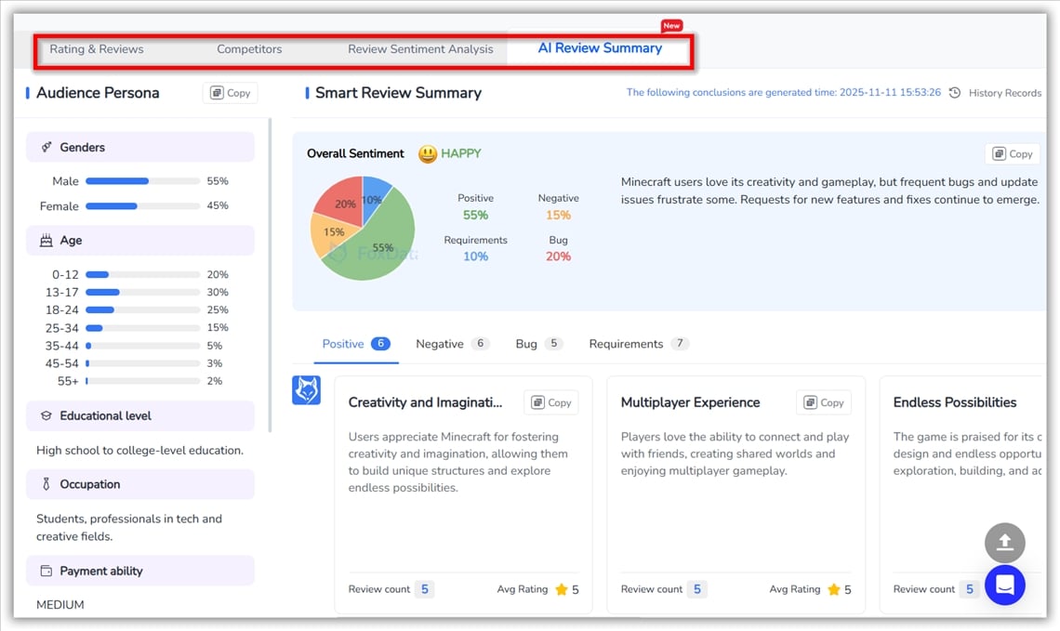
Task: Select the Negative reviews tab
Action: [x=440, y=344]
